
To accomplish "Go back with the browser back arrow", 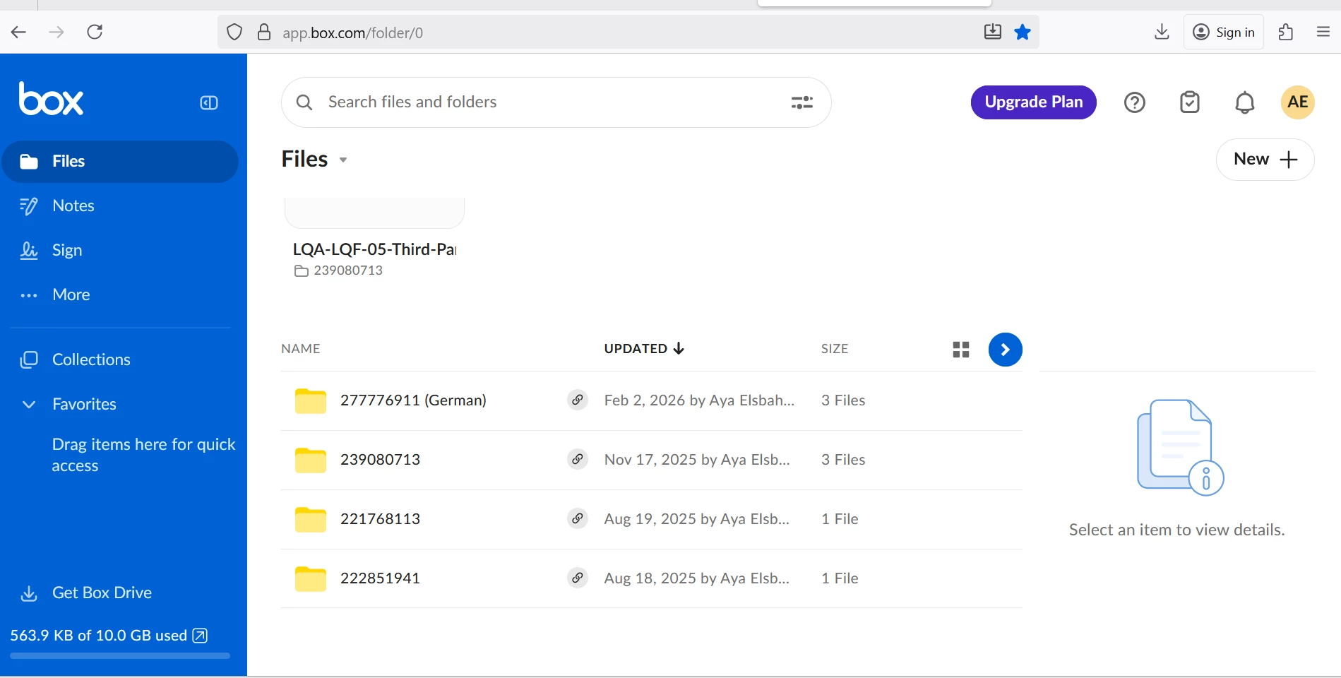I will pyautogui.click(x=19, y=32).
